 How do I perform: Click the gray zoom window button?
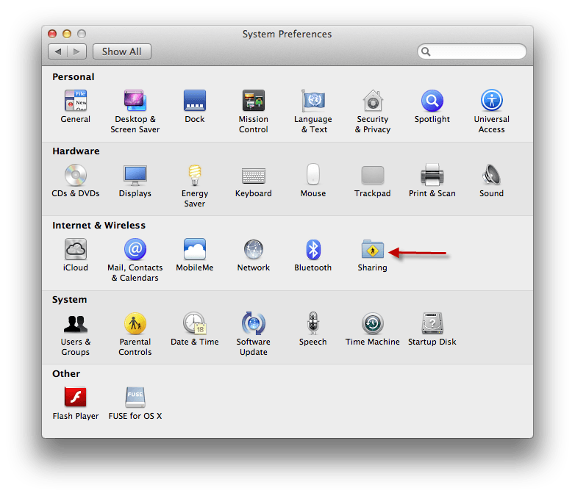click(x=82, y=34)
